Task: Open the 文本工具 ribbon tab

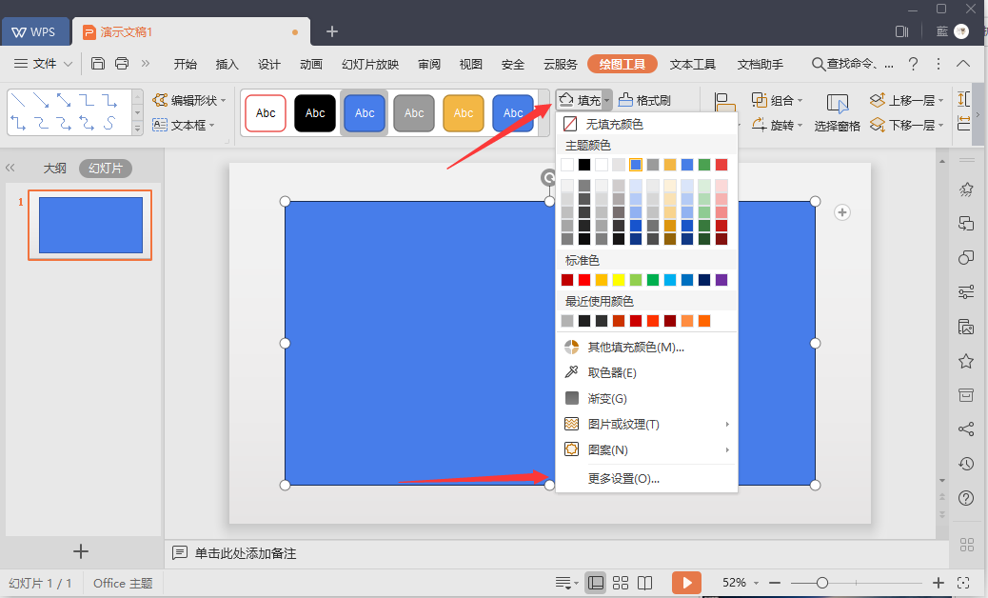Action: click(x=693, y=64)
